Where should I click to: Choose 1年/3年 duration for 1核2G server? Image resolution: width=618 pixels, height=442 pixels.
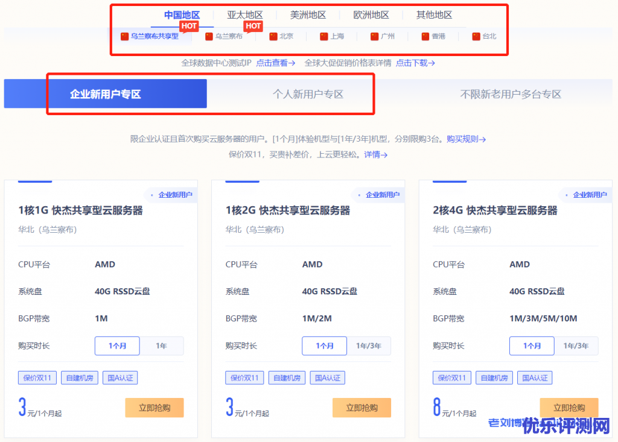tap(368, 346)
